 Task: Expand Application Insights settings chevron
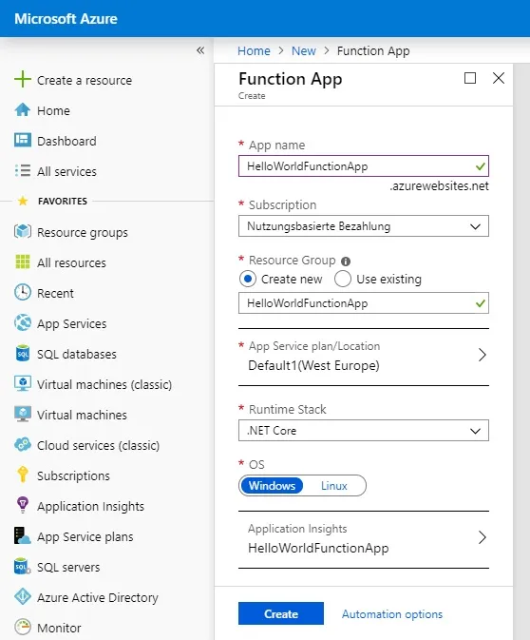(x=482, y=537)
